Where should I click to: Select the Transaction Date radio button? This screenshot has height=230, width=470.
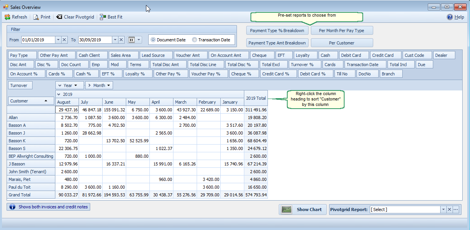[195, 40]
